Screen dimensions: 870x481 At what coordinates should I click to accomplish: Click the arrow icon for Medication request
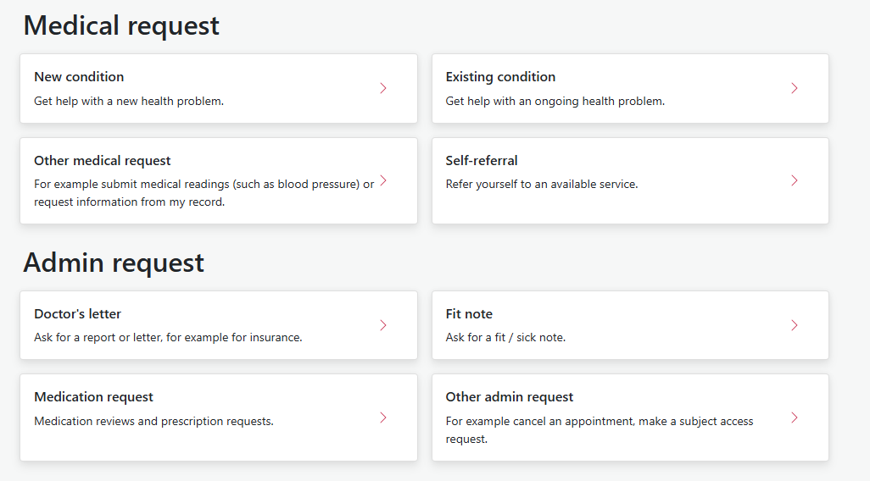[x=383, y=417]
